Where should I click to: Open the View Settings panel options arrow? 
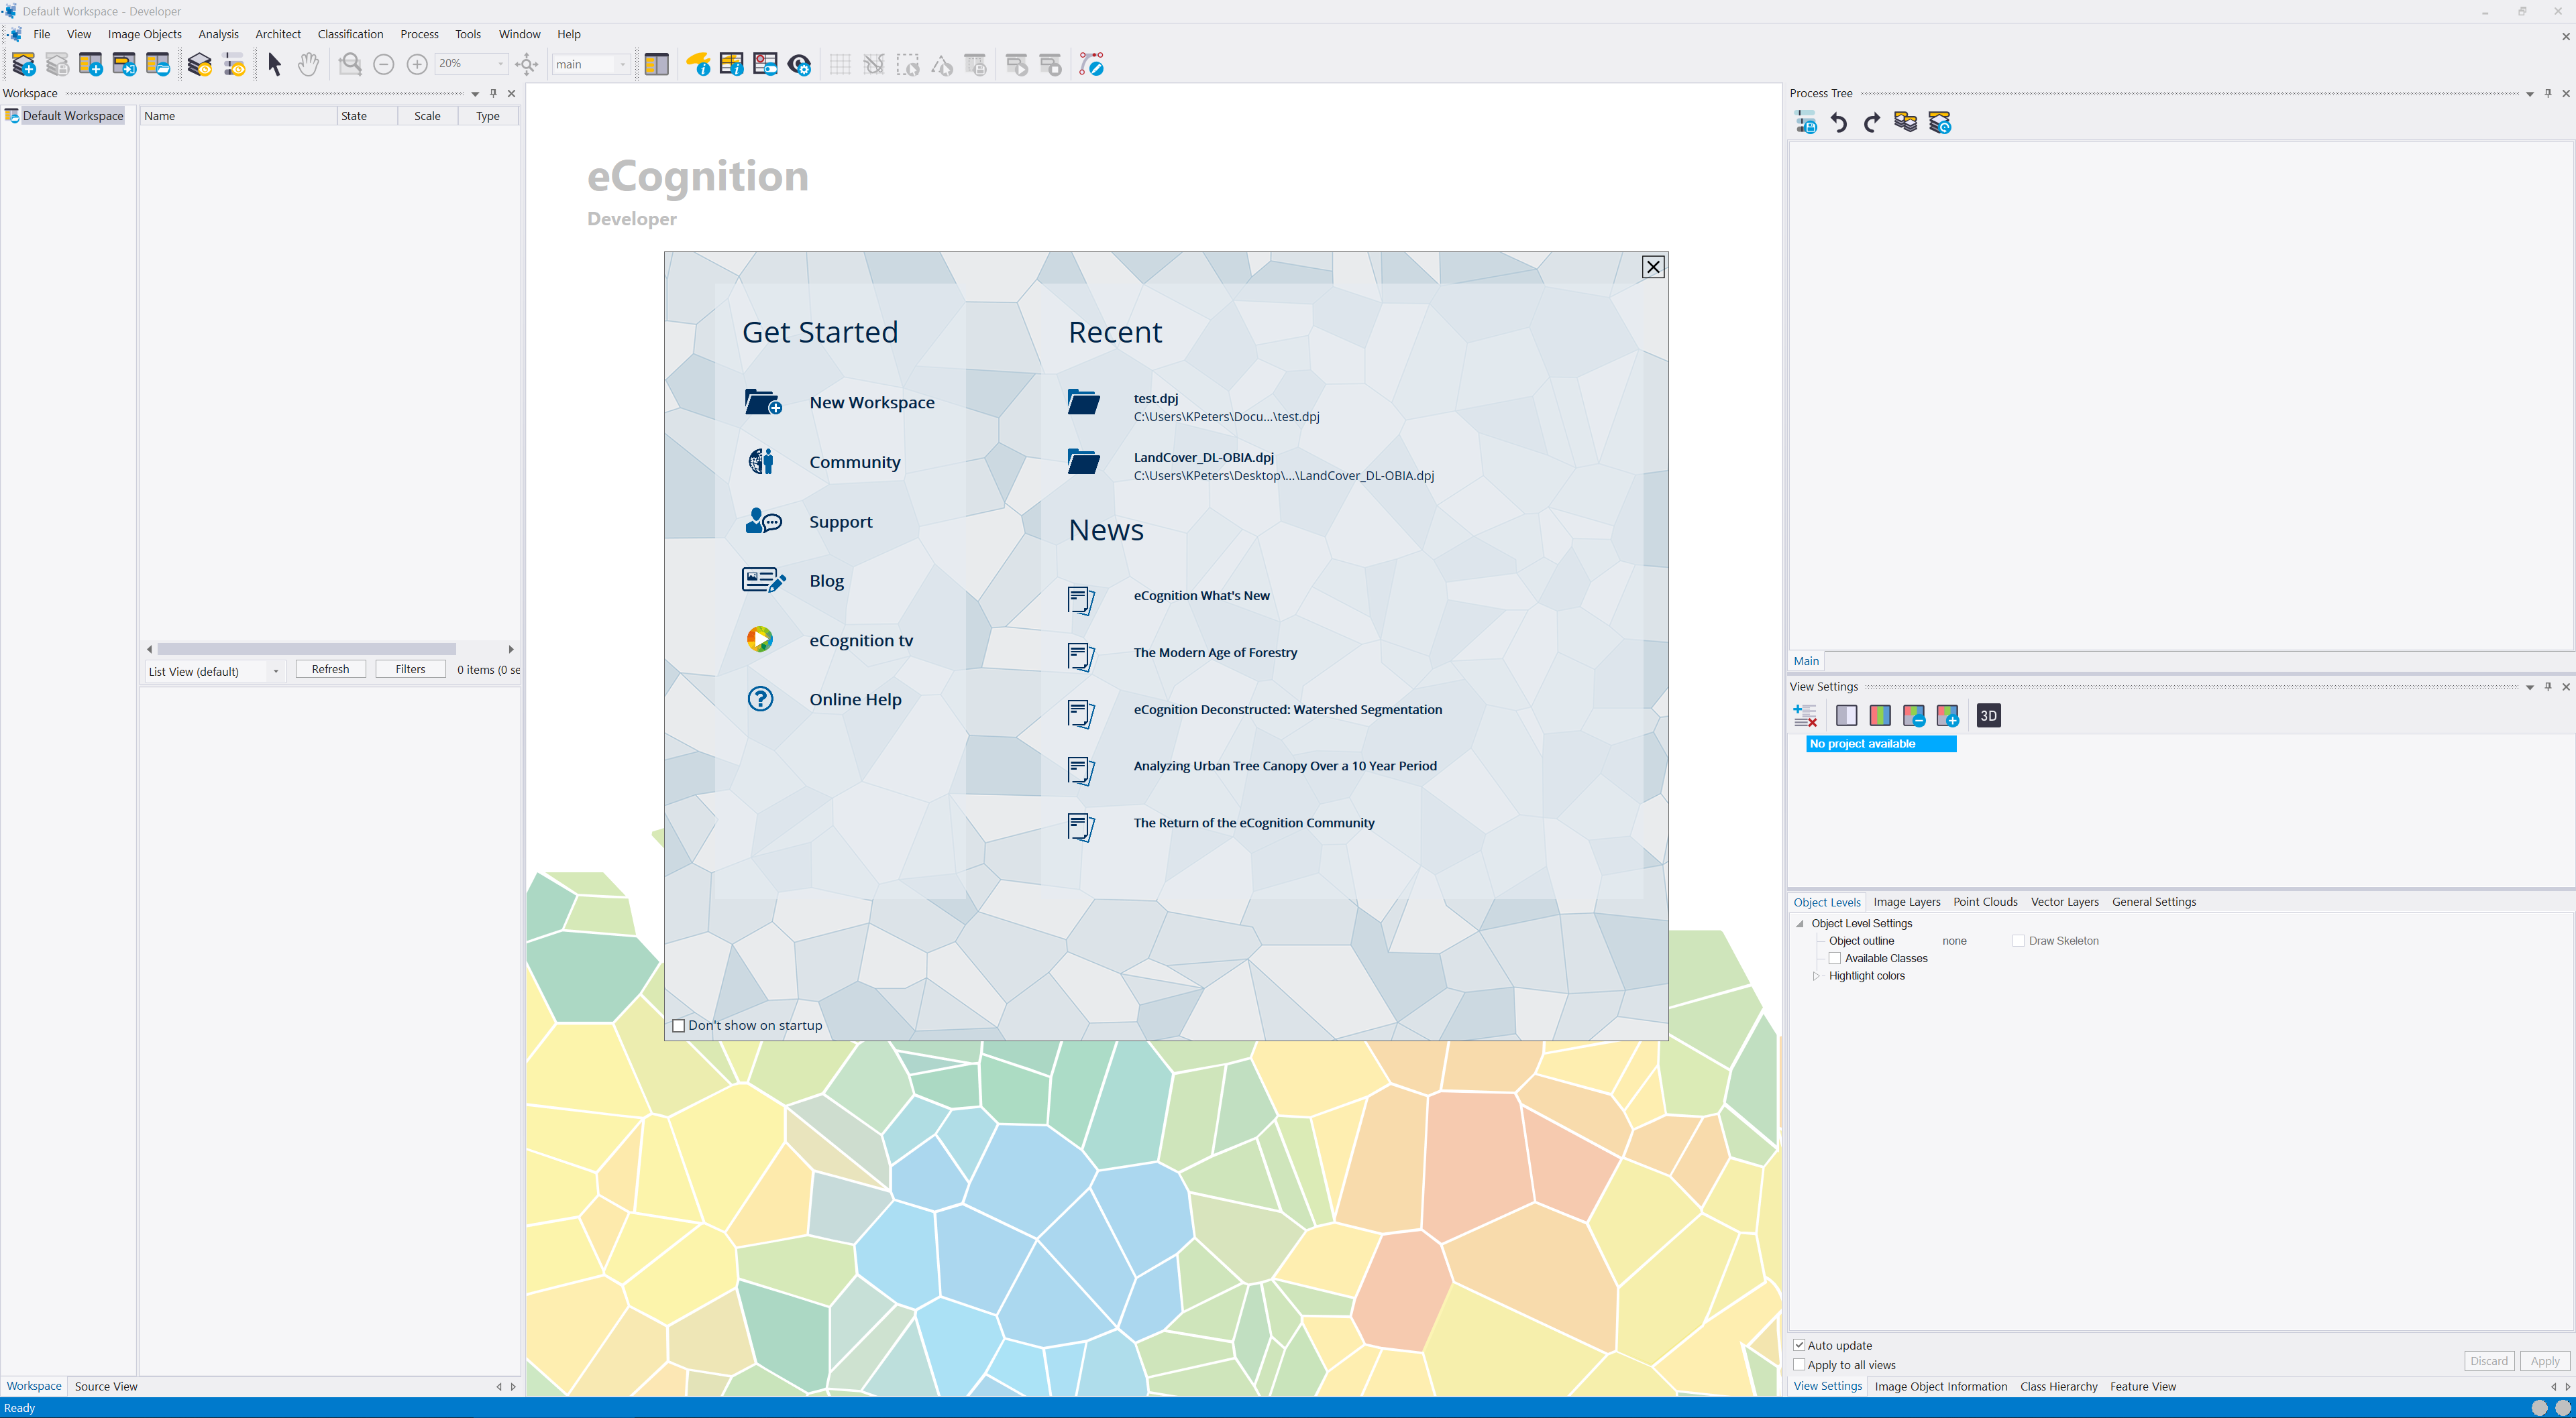(x=2530, y=687)
